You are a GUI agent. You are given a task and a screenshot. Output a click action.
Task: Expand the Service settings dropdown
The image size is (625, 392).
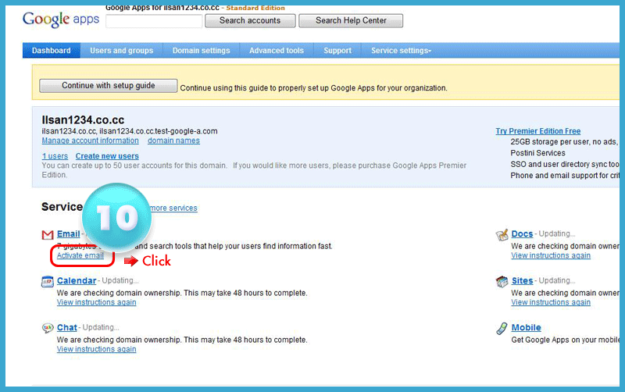401,51
